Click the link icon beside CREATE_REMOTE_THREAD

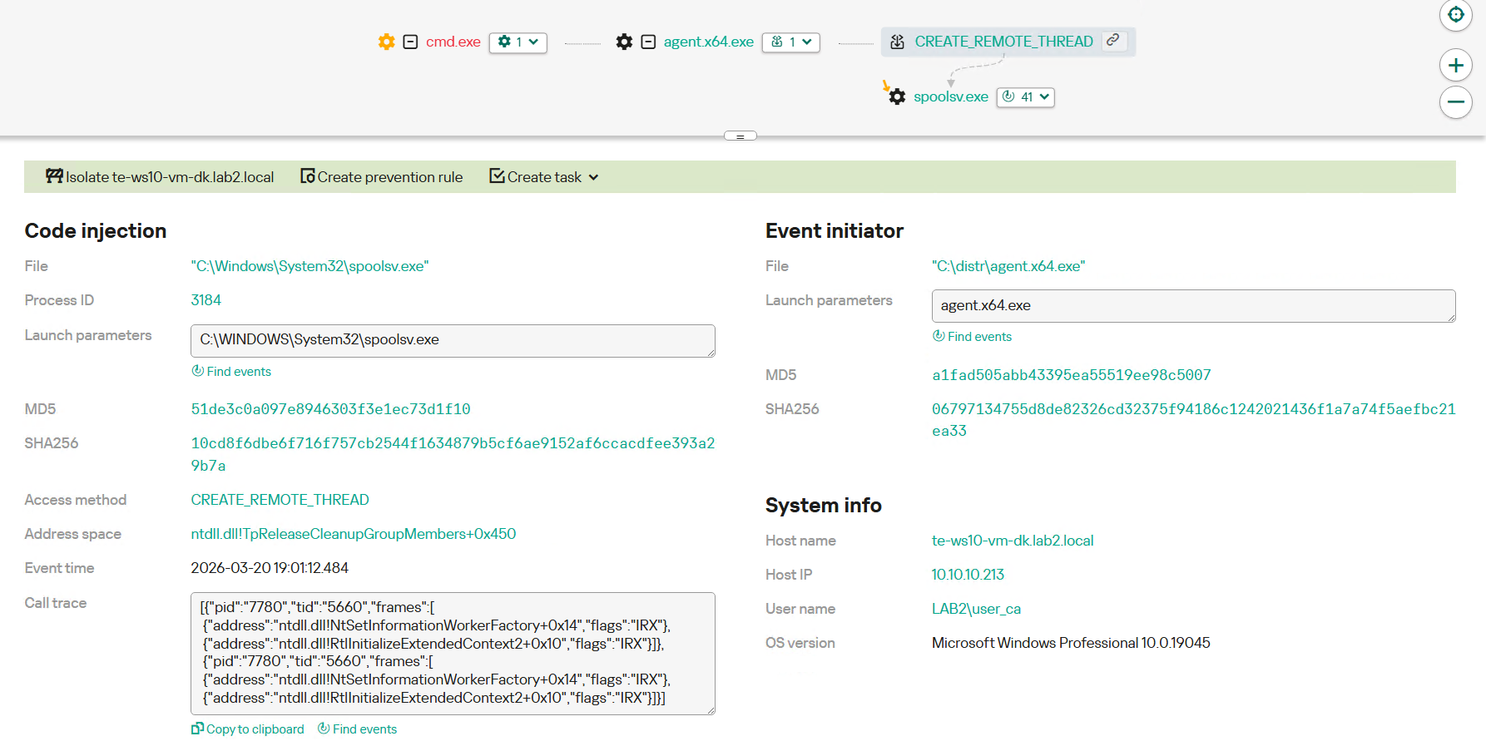[x=1112, y=41]
